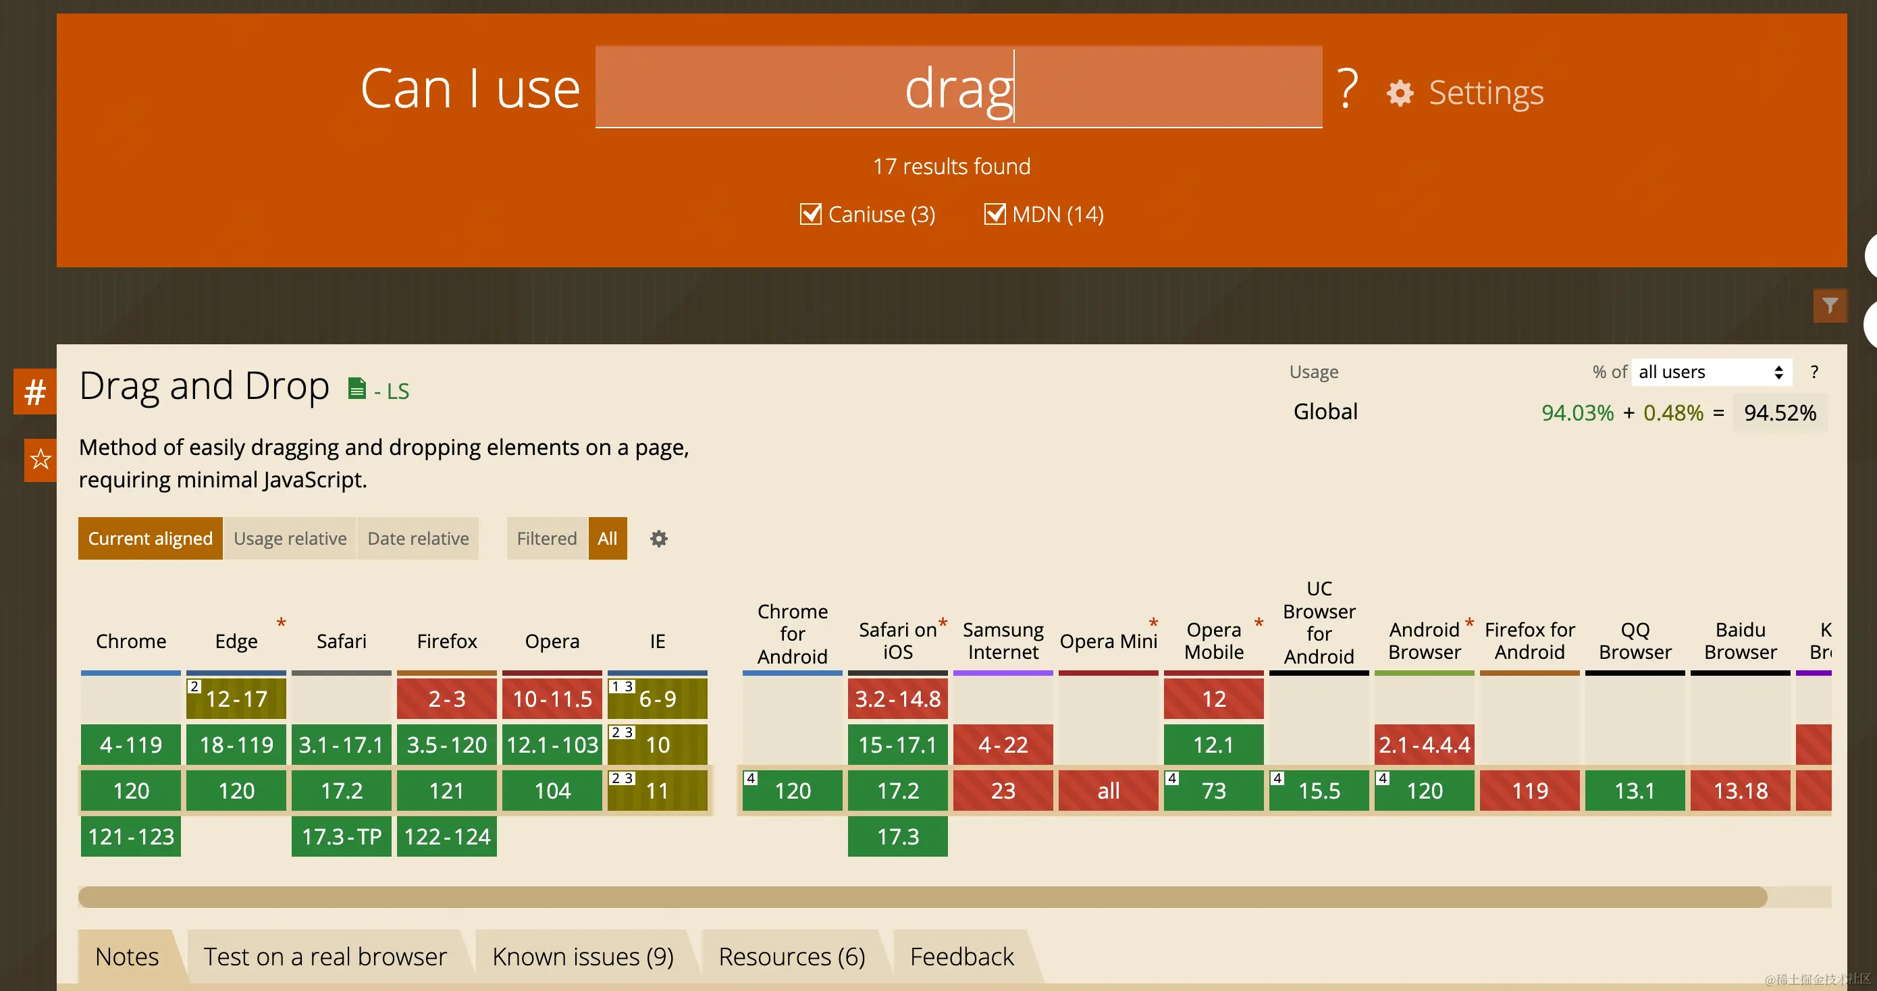Click the hash permalink icon

[34, 392]
